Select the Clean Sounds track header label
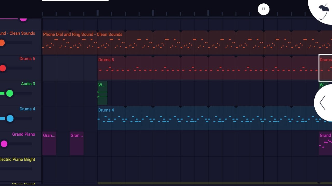332x186 pixels. tap(17, 33)
